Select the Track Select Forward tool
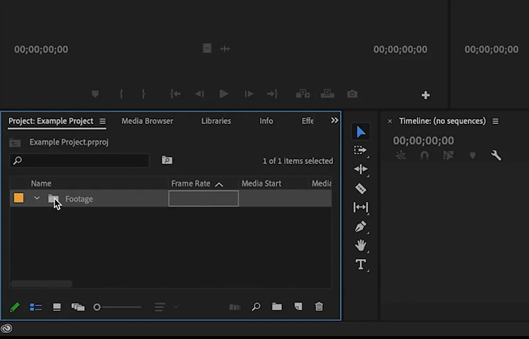Image resolution: width=529 pixels, height=339 pixels. pos(360,150)
